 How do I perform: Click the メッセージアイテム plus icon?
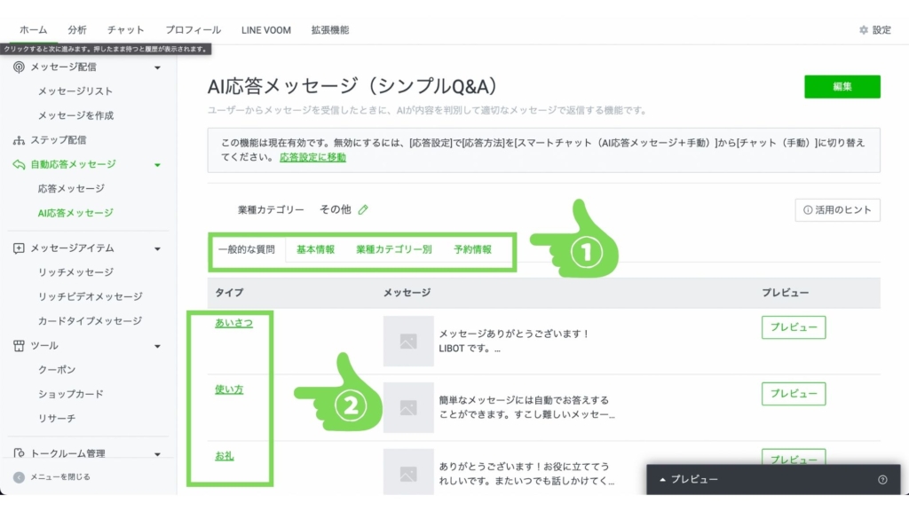click(19, 248)
